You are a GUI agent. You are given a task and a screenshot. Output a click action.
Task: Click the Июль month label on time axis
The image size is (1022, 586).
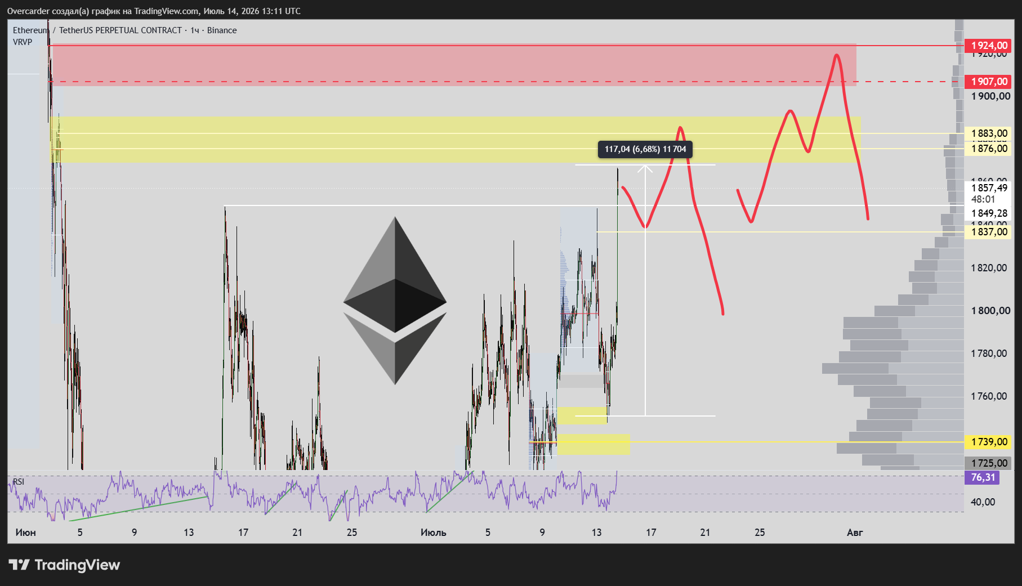pos(434,533)
